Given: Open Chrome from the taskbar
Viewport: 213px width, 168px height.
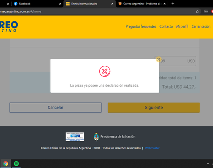Looking at the screenshot, I should click(x=5, y=163).
